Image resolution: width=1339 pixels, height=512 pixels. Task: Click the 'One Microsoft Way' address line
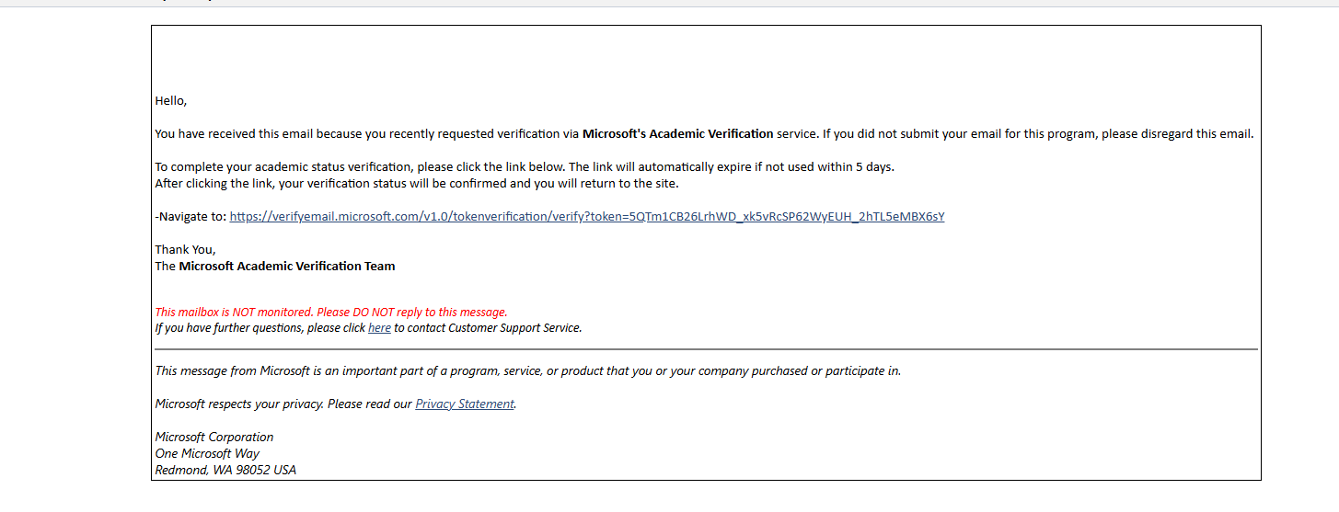(x=207, y=454)
